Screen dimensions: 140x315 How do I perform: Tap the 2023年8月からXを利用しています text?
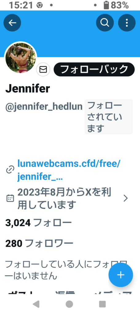(x=64, y=198)
